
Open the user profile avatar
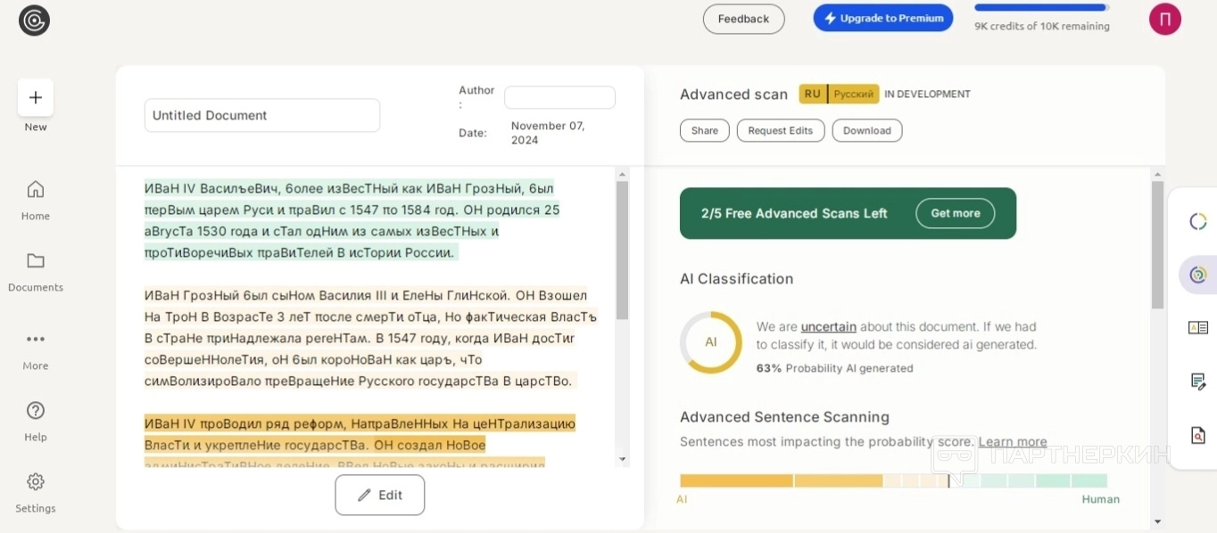tap(1164, 19)
